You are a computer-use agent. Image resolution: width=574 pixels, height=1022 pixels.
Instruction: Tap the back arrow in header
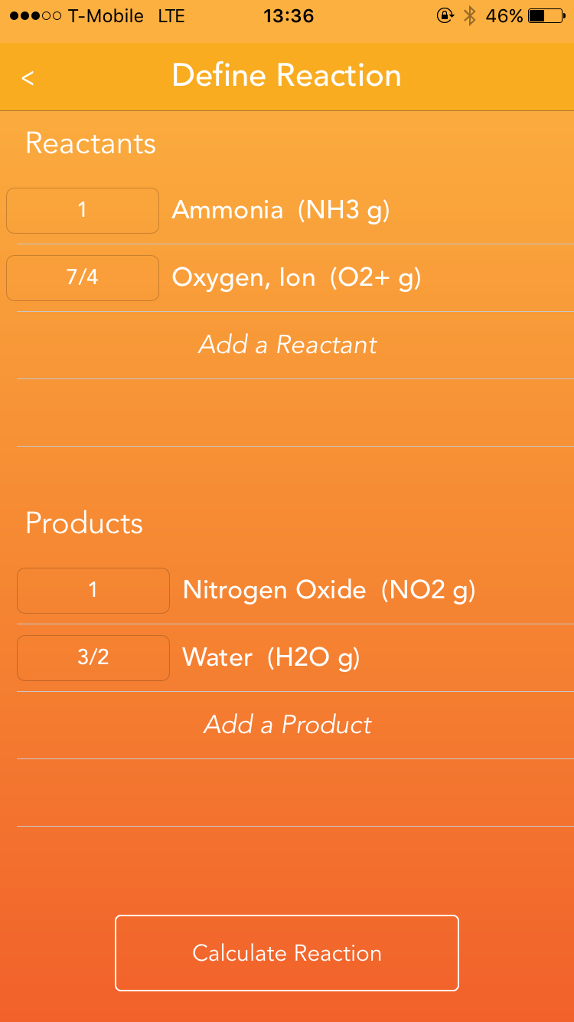click(28, 77)
